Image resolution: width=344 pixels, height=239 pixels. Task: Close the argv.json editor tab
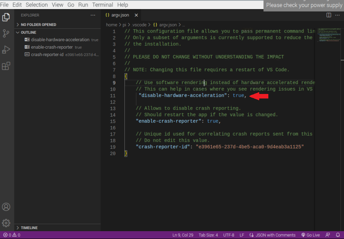(136, 15)
